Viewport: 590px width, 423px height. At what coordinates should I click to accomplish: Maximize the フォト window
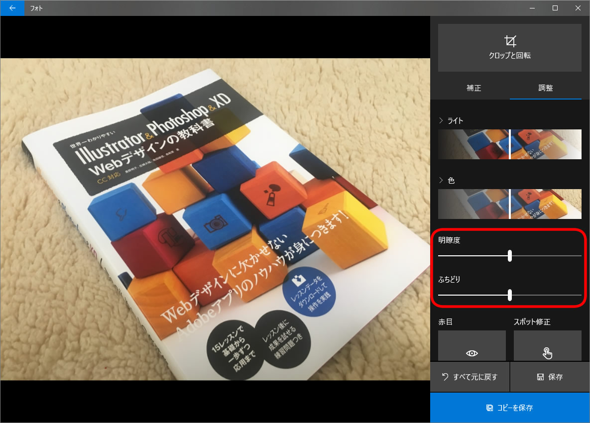555,8
